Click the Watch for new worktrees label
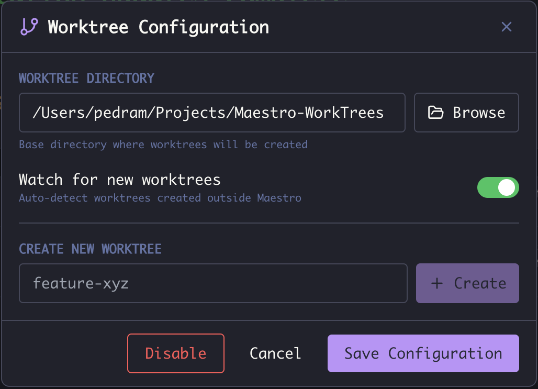Screen dimensions: 538x389 click(119, 180)
